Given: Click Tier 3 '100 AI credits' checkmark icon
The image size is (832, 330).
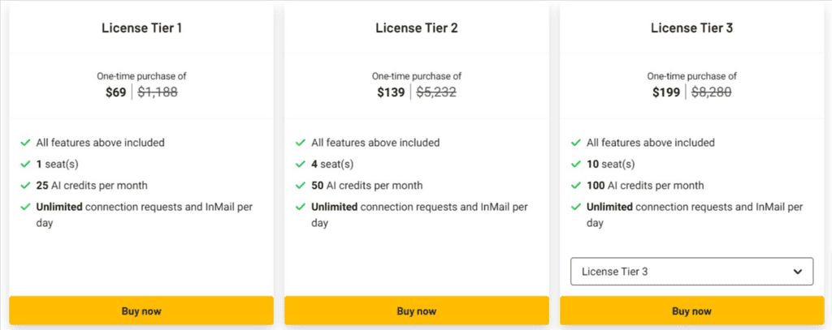Looking at the screenshot, I should click(576, 186).
